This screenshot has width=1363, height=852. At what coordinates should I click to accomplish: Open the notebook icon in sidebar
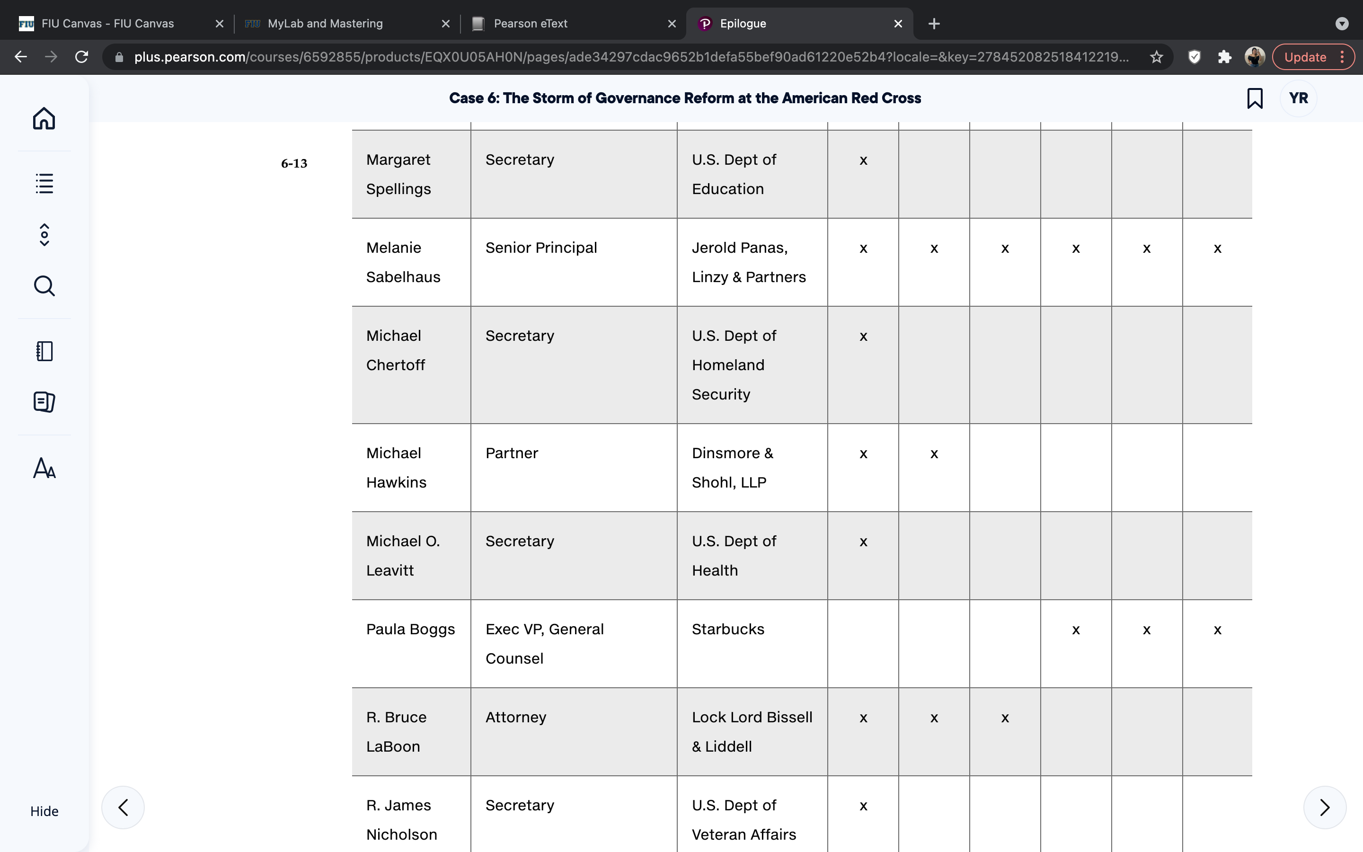point(44,351)
